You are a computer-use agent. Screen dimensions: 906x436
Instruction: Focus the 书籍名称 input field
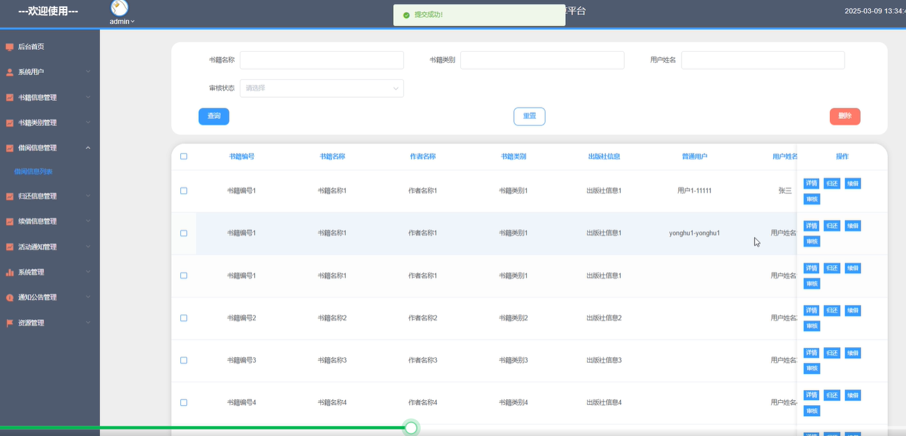point(322,60)
